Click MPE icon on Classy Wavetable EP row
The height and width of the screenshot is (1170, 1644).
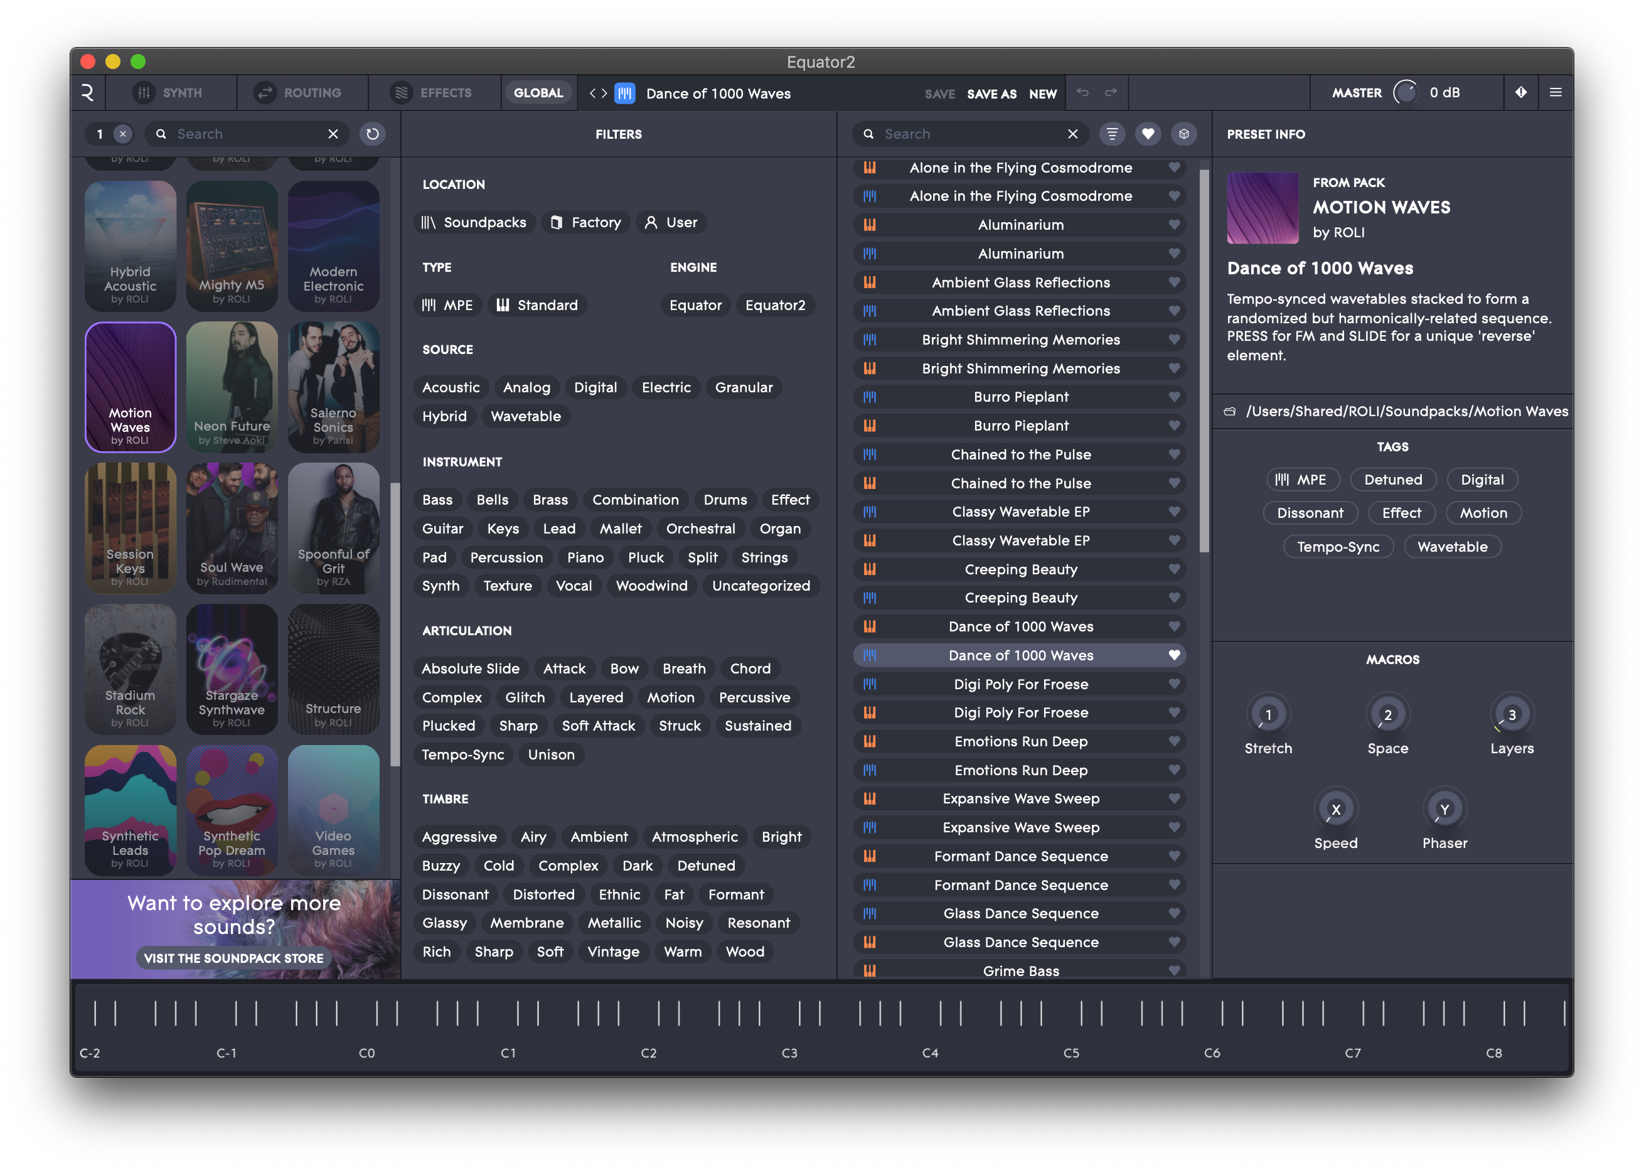870,512
